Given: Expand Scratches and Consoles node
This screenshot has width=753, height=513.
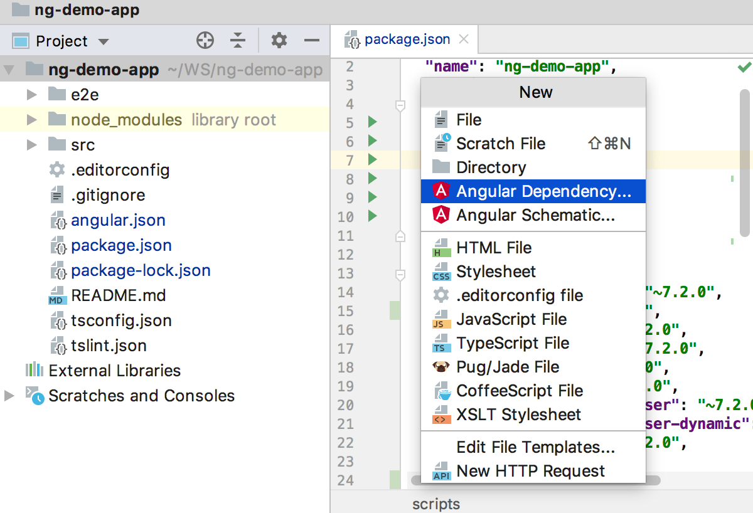Looking at the screenshot, I should 9,396.
